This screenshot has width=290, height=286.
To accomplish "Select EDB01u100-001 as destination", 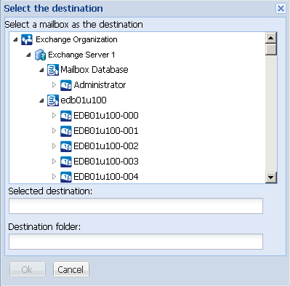I will point(106,131).
